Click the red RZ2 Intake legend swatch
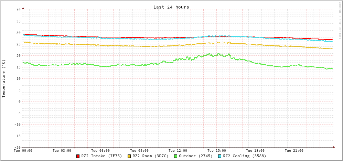343x161 pixels. tap(78, 156)
